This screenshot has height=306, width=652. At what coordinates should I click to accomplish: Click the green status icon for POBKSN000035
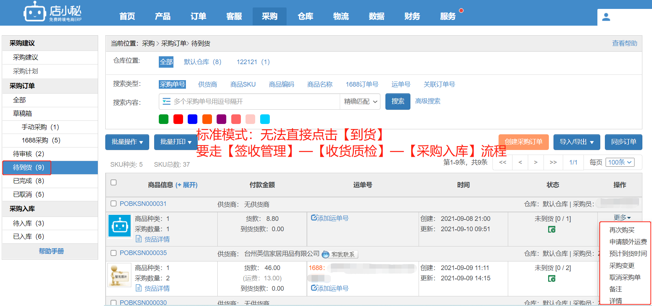tap(552, 279)
